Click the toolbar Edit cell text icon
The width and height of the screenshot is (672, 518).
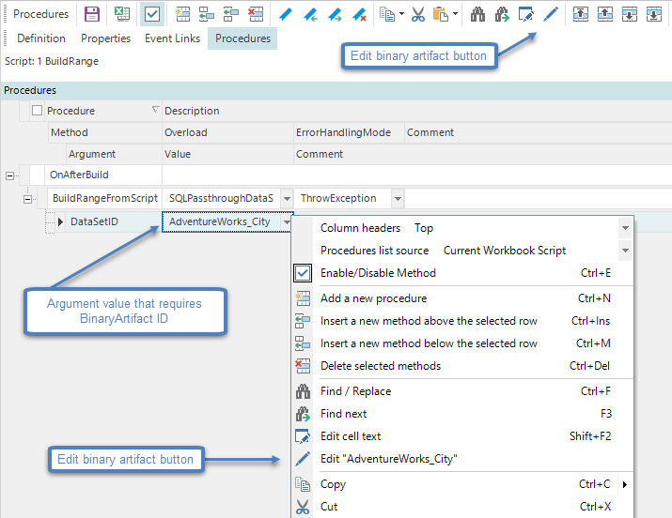pyautogui.click(x=526, y=14)
